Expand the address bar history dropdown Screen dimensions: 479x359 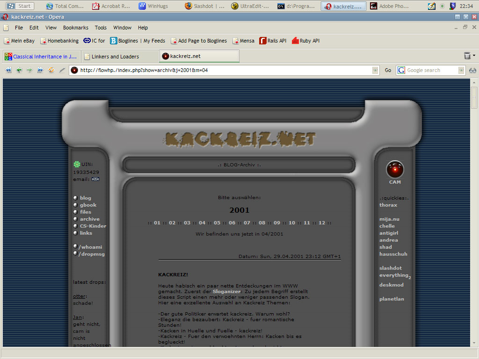click(375, 71)
